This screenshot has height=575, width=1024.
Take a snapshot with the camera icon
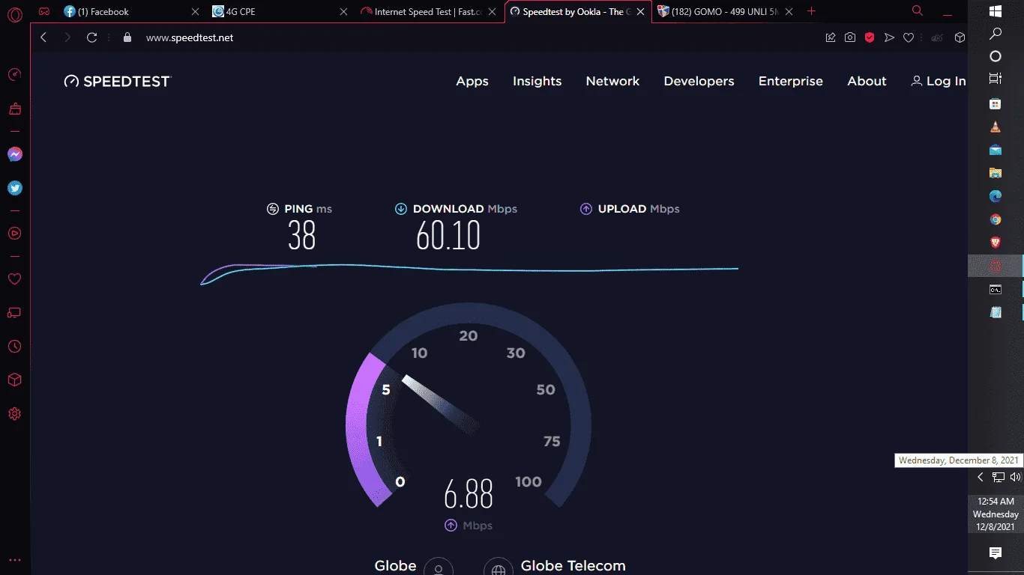click(x=850, y=37)
